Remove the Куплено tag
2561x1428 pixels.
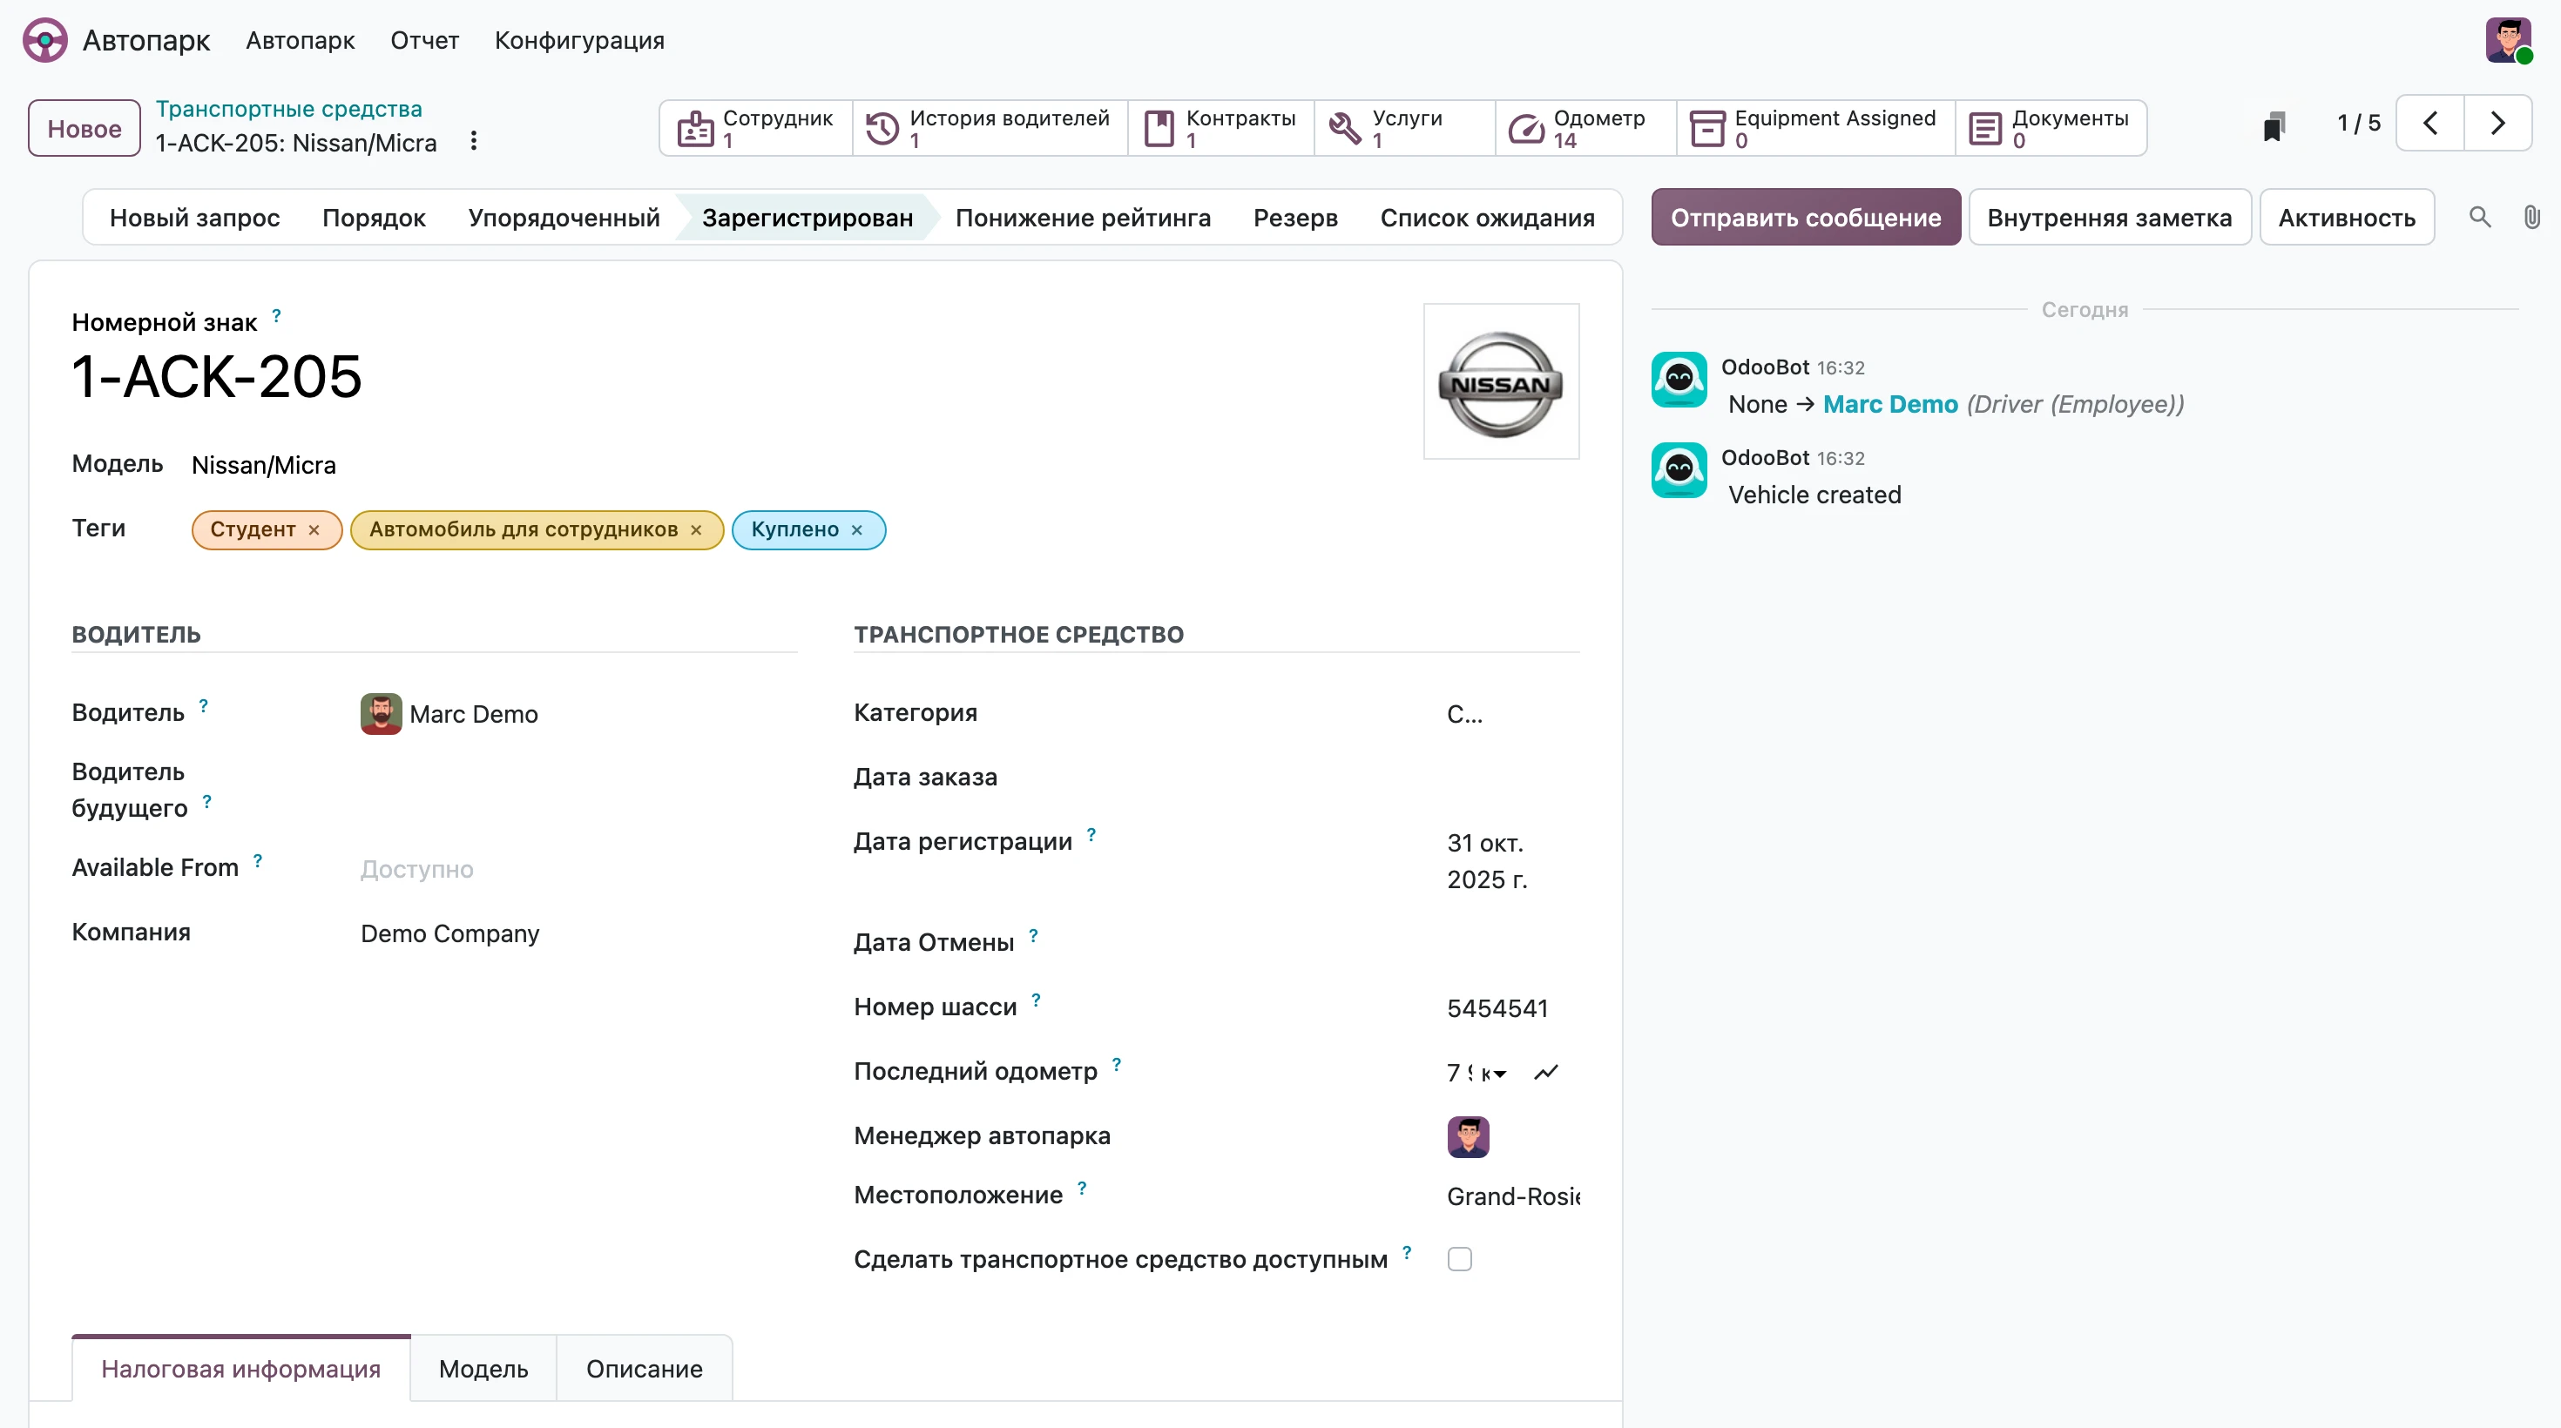(857, 530)
